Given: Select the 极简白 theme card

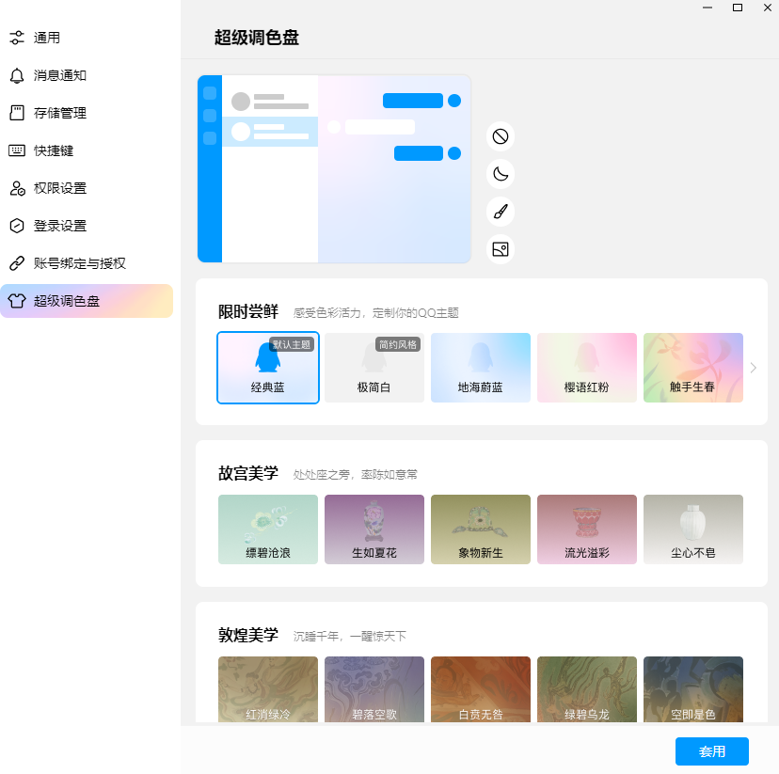Looking at the screenshot, I should coord(374,368).
